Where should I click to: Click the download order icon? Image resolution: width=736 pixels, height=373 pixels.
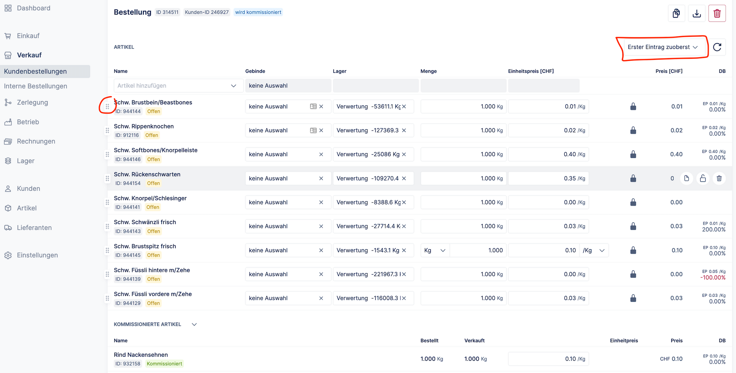[697, 14]
